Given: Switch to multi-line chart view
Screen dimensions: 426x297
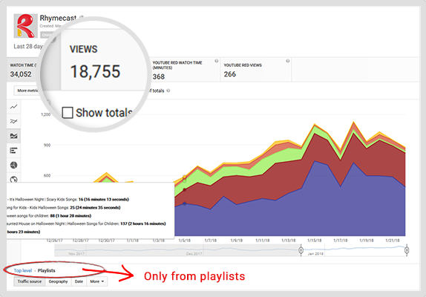Looking at the screenshot, I should pyautogui.click(x=13, y=122).
